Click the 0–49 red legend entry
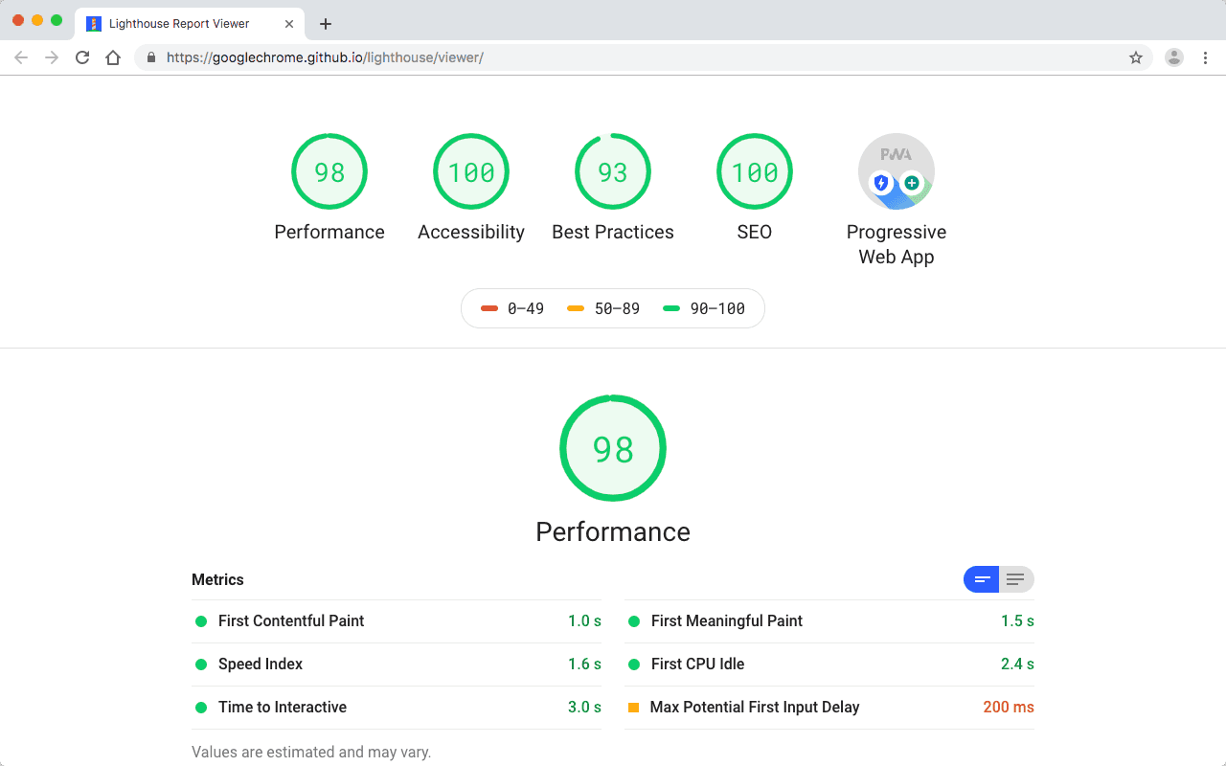The width and height of the screenshot is (1226, 766). coord(512,308)
